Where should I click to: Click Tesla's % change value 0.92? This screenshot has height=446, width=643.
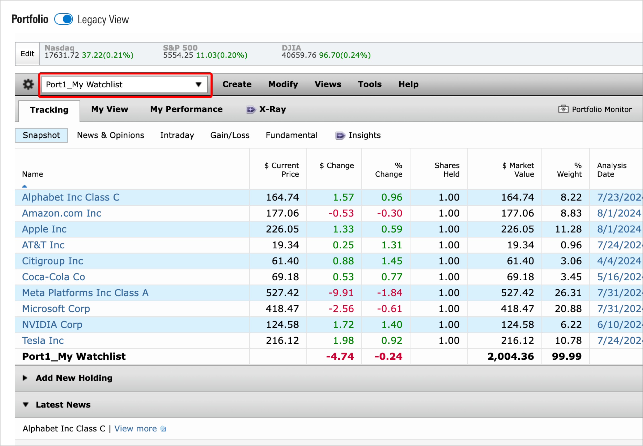pyautogui.click(x=392, y=341)
